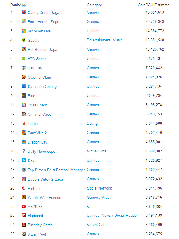This screenshot has height=239, width=179.
Task: Click the Bing app icon
Action: point(24,95)
